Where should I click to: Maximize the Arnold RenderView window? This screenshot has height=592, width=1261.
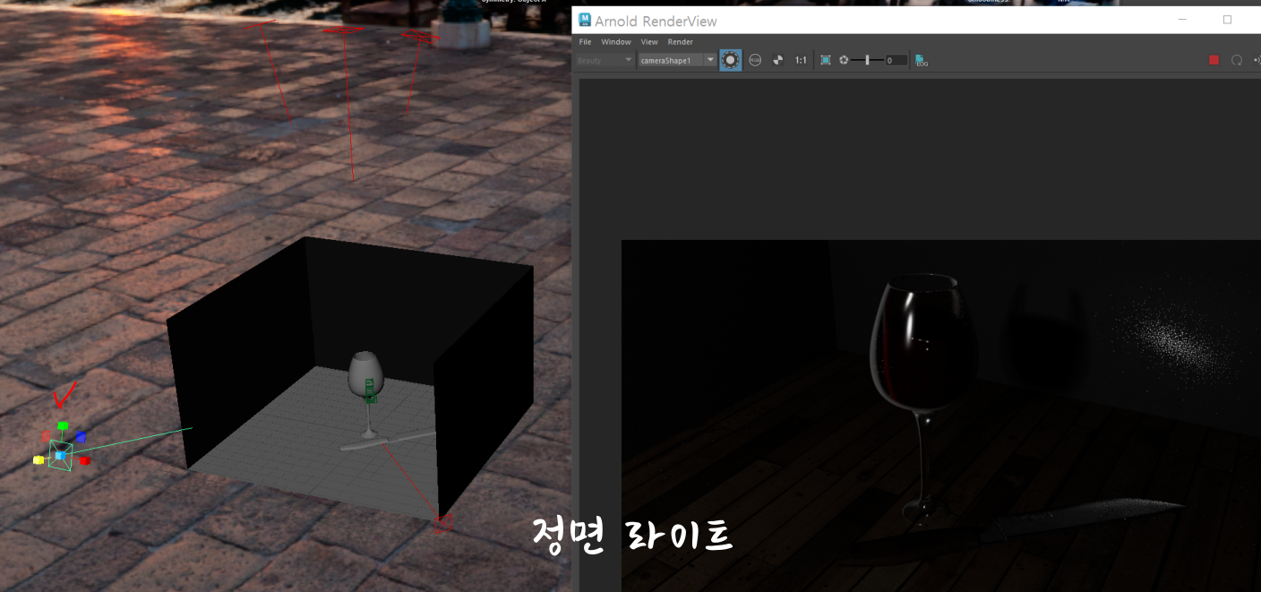1227,20
